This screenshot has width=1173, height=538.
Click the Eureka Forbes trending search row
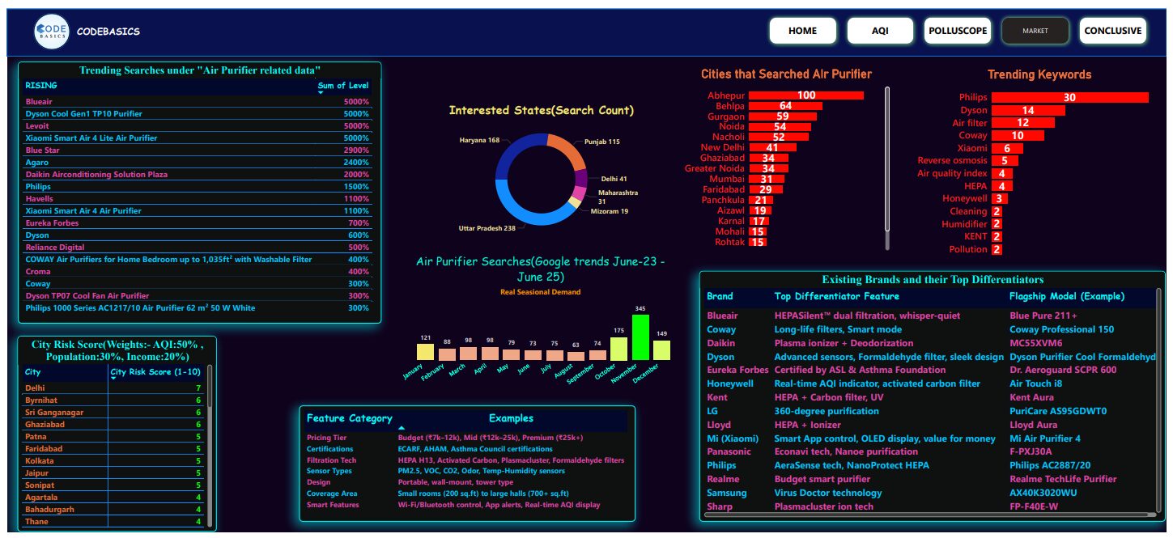[x=198, y=223]
